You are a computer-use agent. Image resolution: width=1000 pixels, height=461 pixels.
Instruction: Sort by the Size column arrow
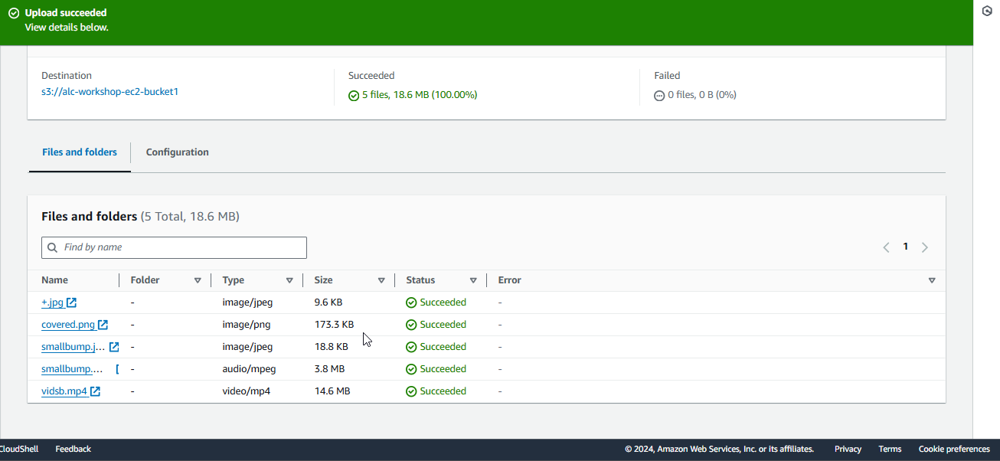(381, 280)
